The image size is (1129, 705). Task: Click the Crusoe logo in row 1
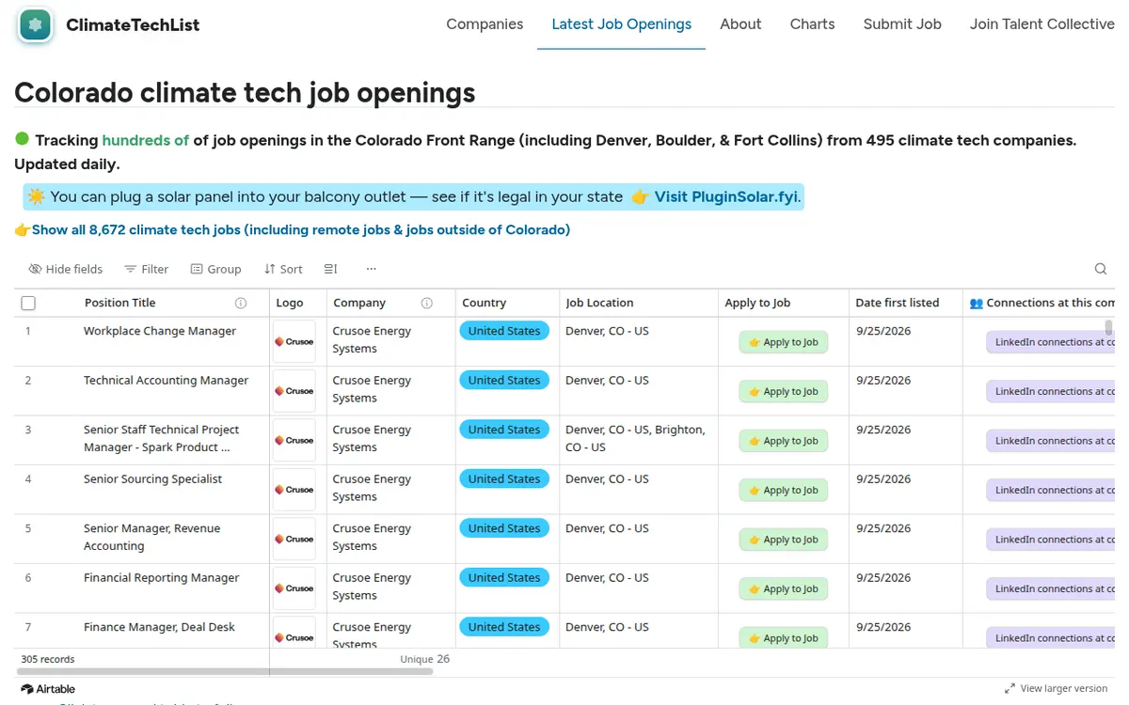[x=294, y=341]
